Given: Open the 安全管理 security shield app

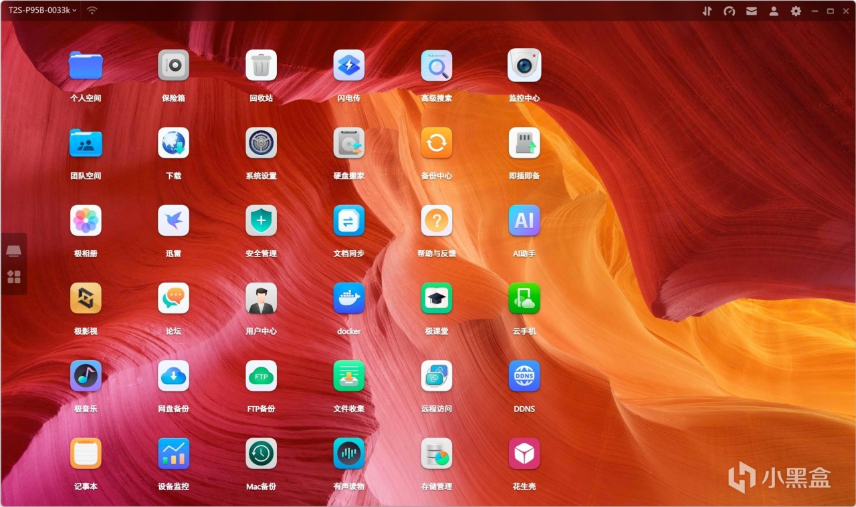Looking at the screenshot, I should tap(261, 220).
